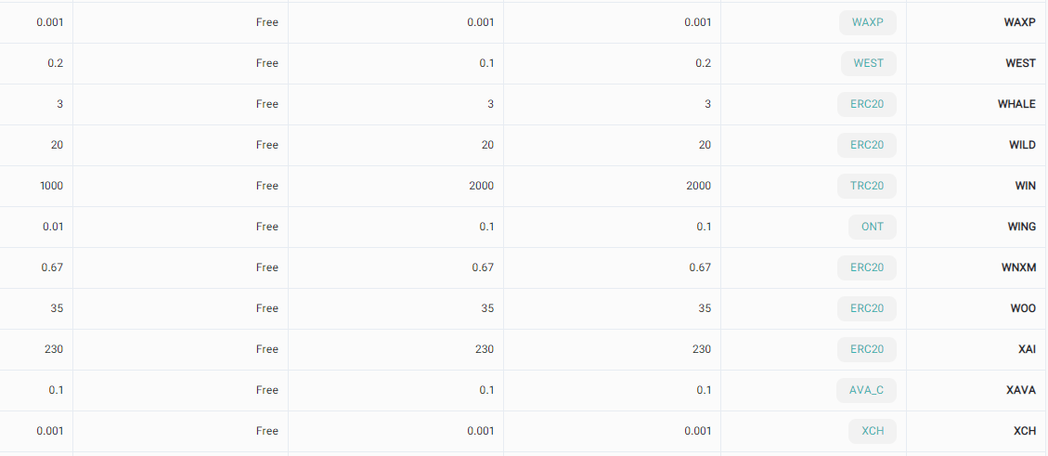
Task: Choose the ERC20 badge in WNXM row
Action: 867,267
